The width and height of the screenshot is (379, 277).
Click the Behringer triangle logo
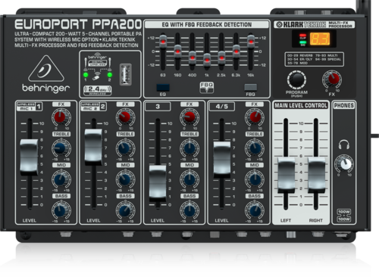pyautogui.click(x=46, y=69)
